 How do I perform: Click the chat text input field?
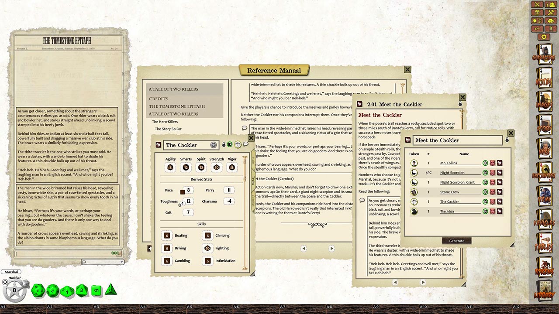(66, 253)
